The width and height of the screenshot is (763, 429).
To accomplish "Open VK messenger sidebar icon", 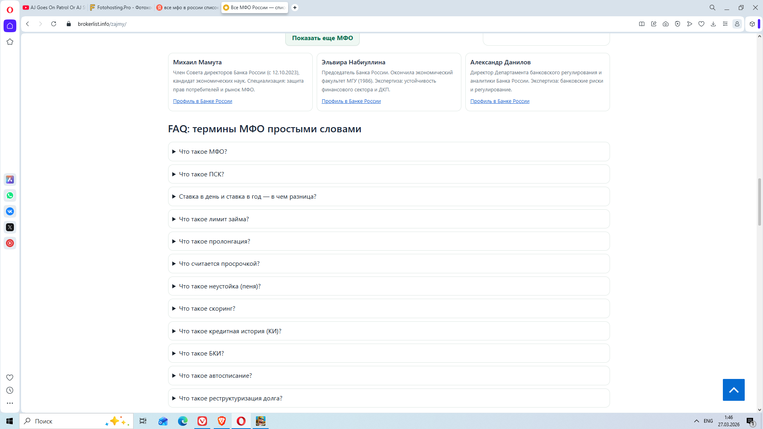I will [x=10, y=211].
